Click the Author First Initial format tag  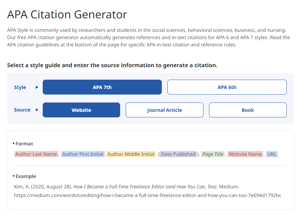(x=83, y=154)
